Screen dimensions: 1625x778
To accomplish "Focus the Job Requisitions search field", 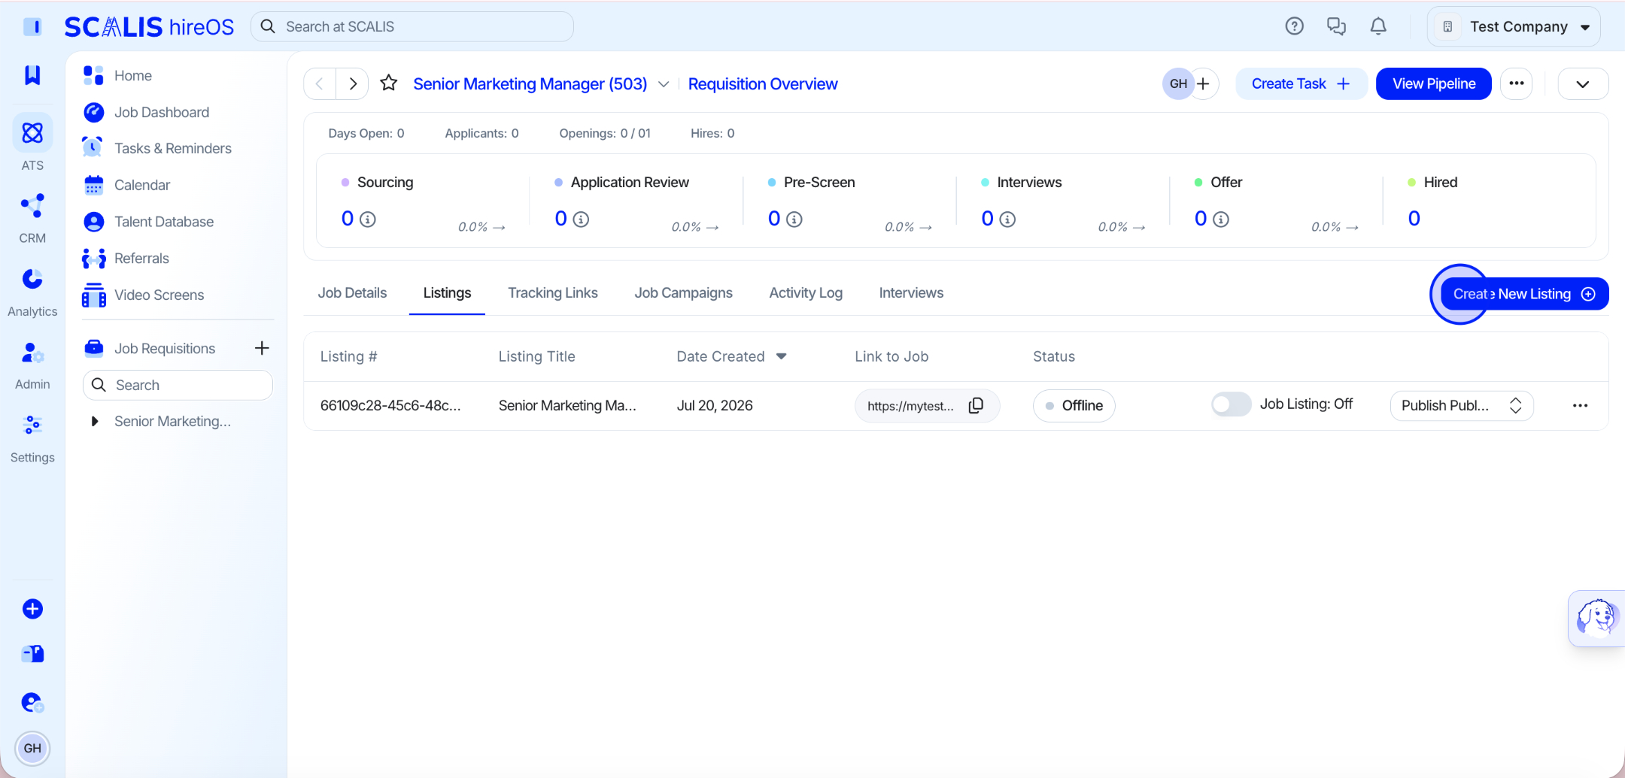I will [x=178, y=385].
